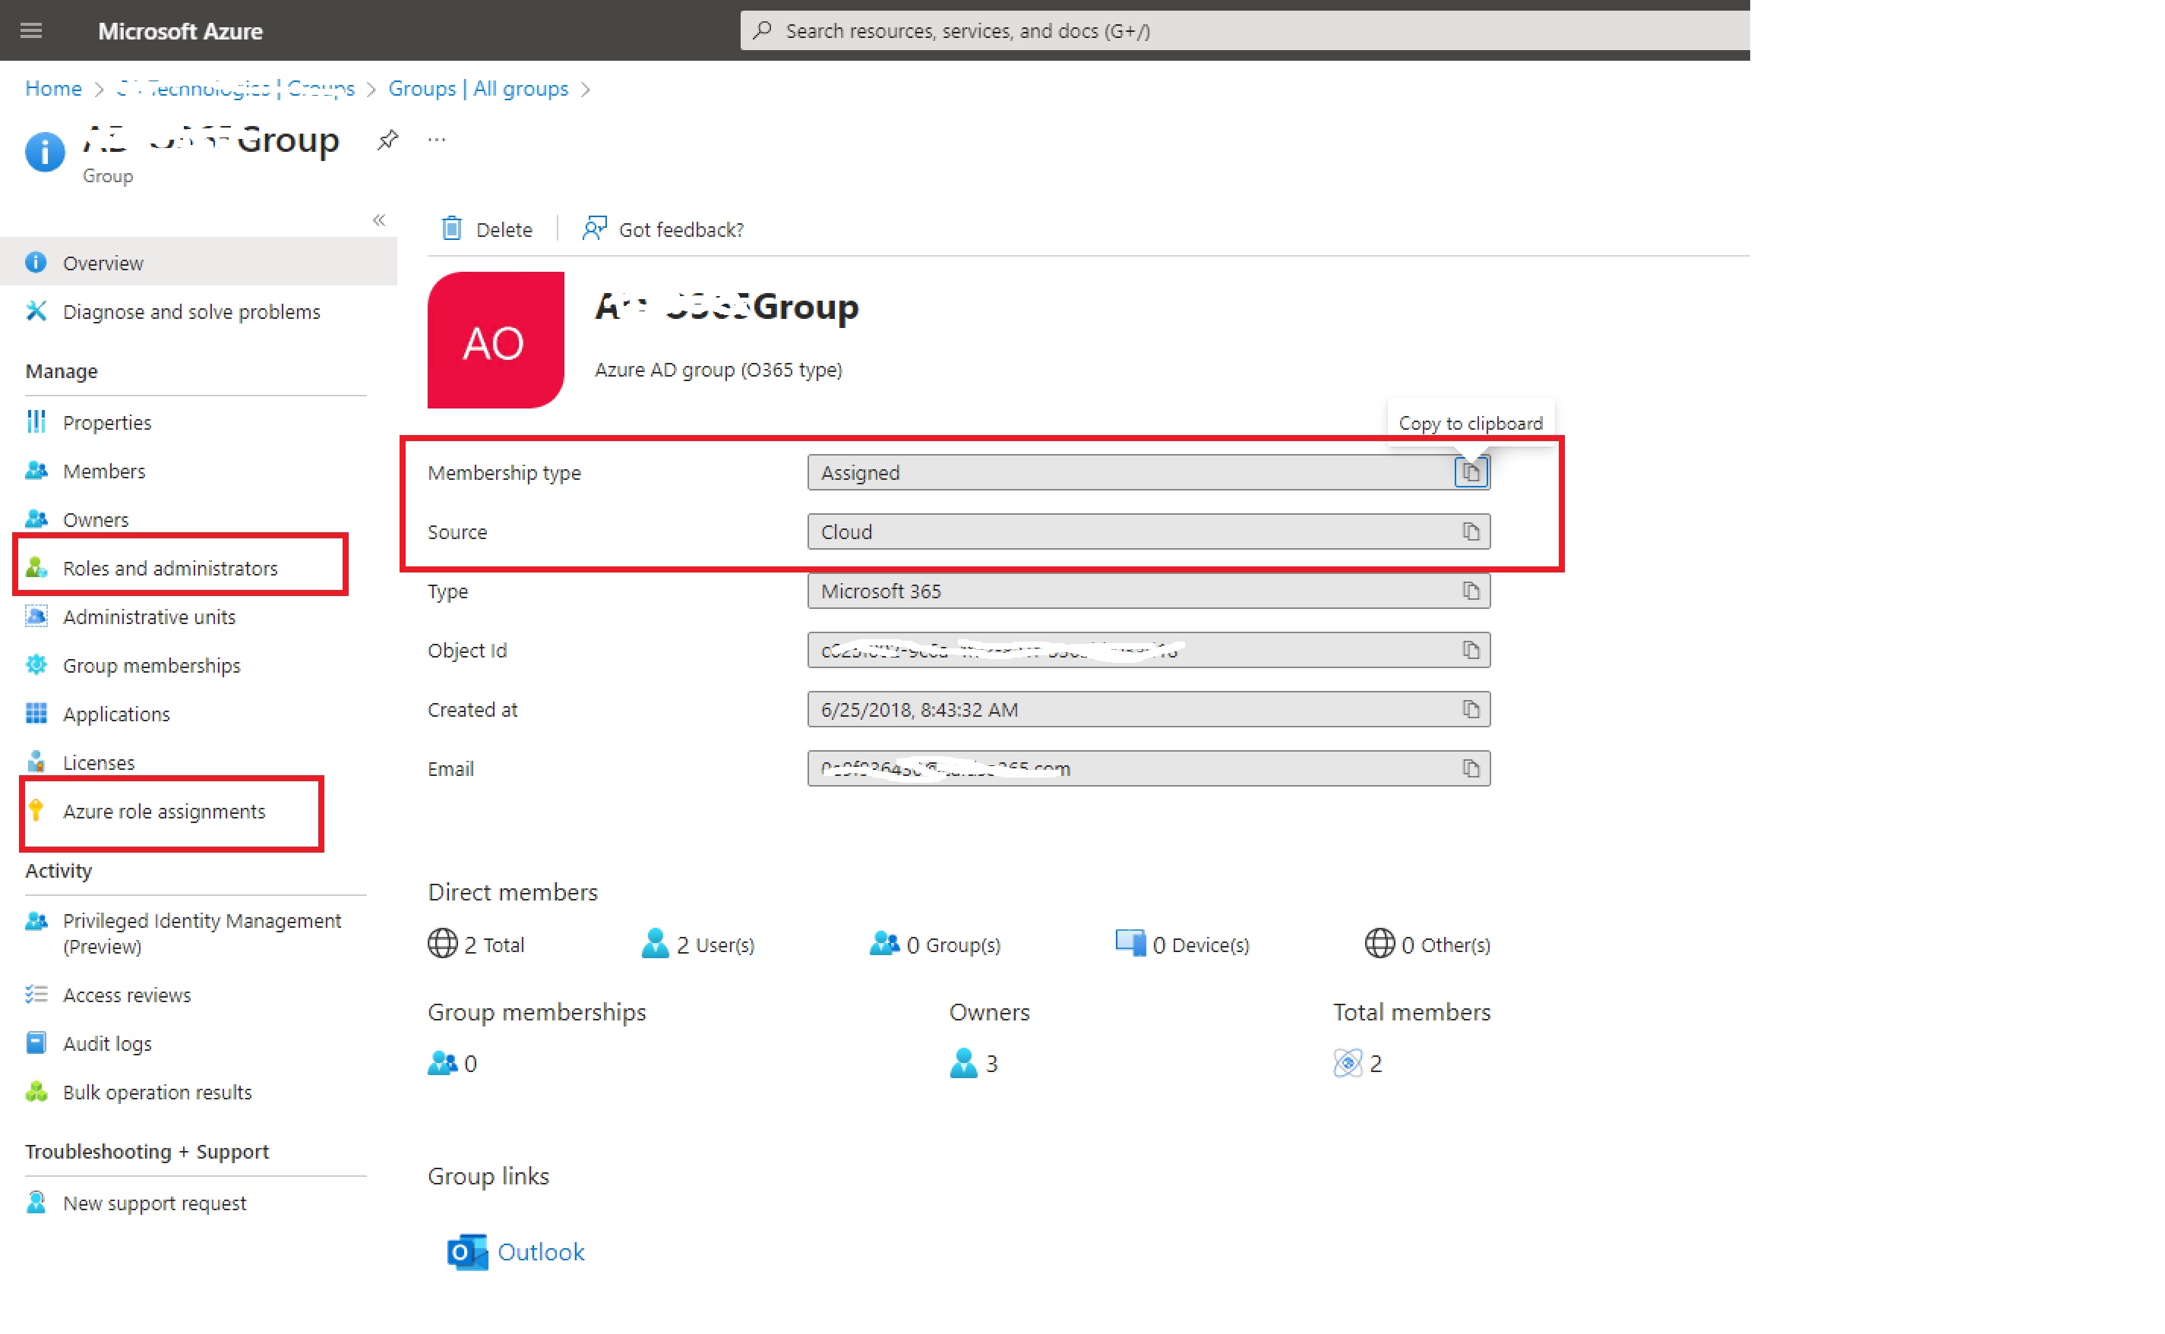Viewport: 2165px width, 1334px height.
Task: Copy Membership type to clipboard
Action: point(1471,473)
